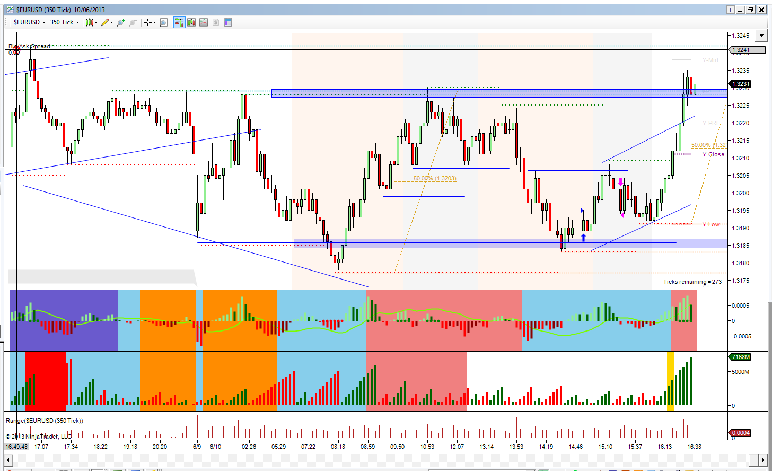Click the 1.3231 current price marker
The width and height of the screenshot is (772, 471).
coord(740,84)
